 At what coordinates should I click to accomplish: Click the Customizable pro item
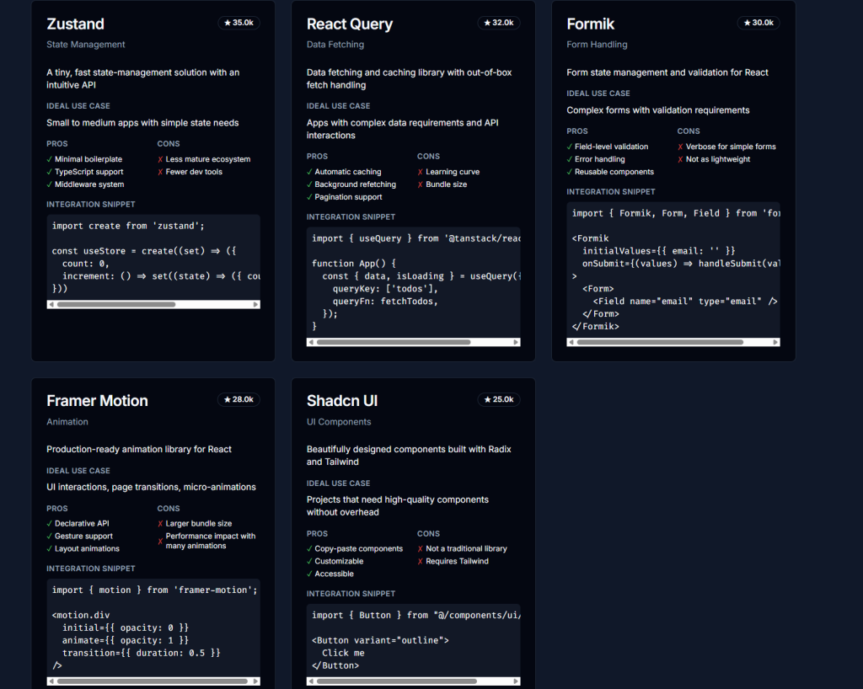coord(335,562)
